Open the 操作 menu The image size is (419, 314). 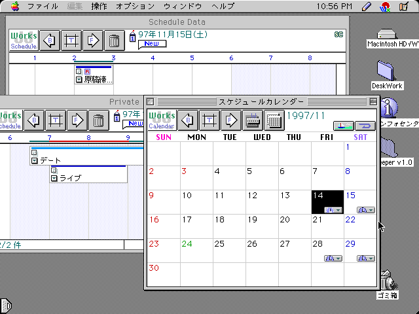pos(99,6)
